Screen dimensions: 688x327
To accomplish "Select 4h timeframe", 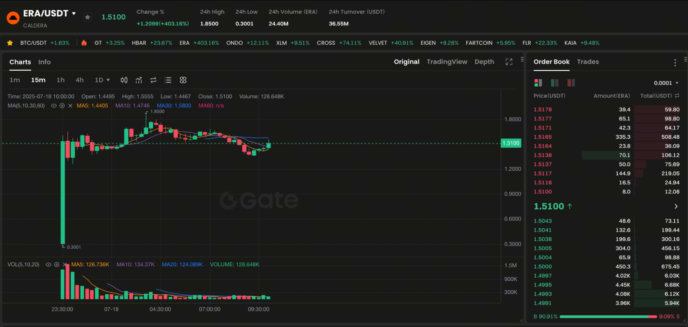I will (x=80, y=80).
